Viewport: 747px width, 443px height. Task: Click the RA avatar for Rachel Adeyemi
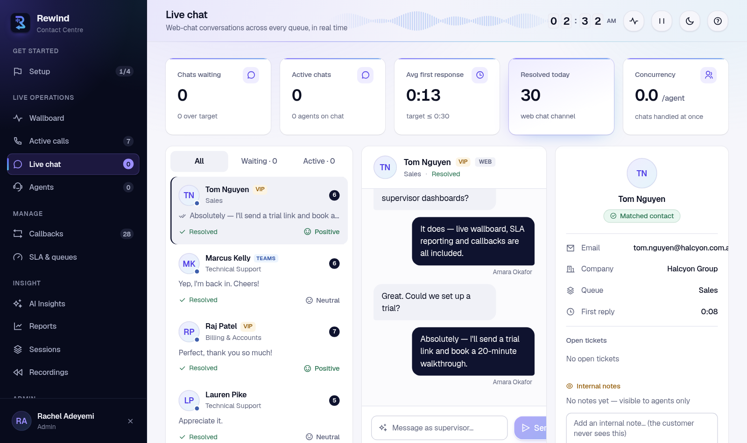click(x=21, y=421)
